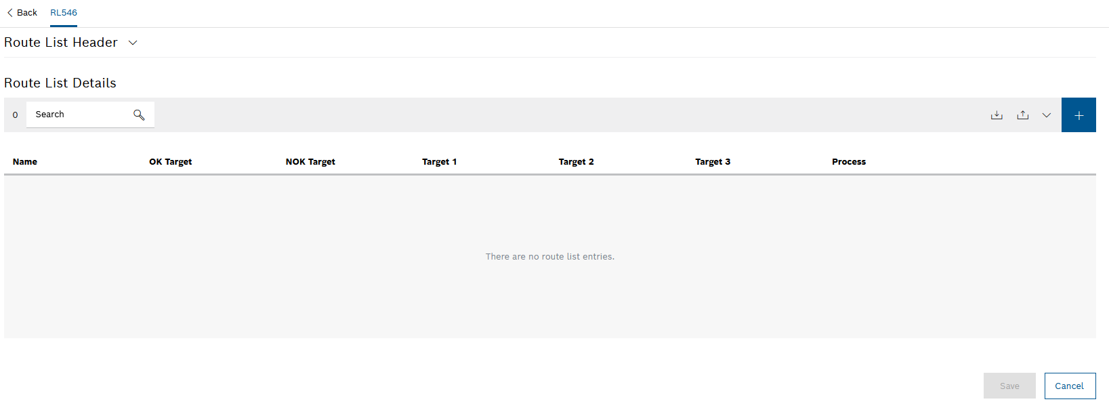Click the Process column header
Screen dimensions: 1109x408
[849, 162]
